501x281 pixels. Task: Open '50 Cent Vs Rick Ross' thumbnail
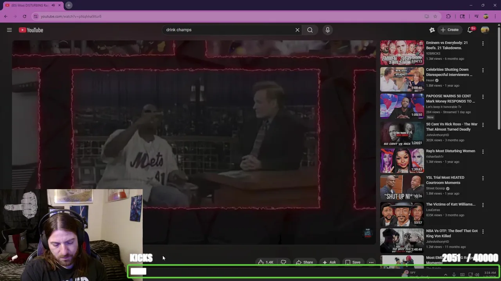pyautogui.click(x=402, y=134)
